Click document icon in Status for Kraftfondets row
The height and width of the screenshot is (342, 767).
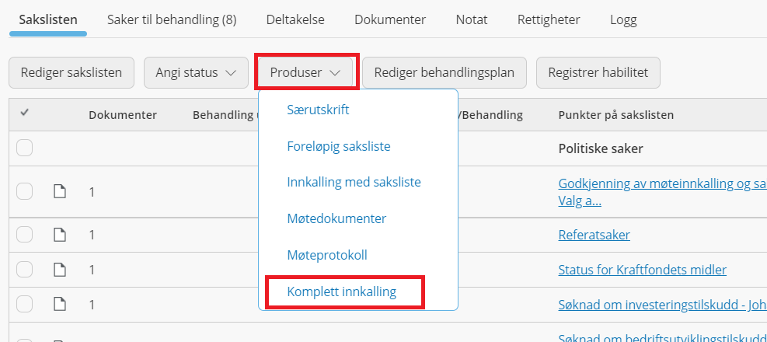(x=59, y=270)
